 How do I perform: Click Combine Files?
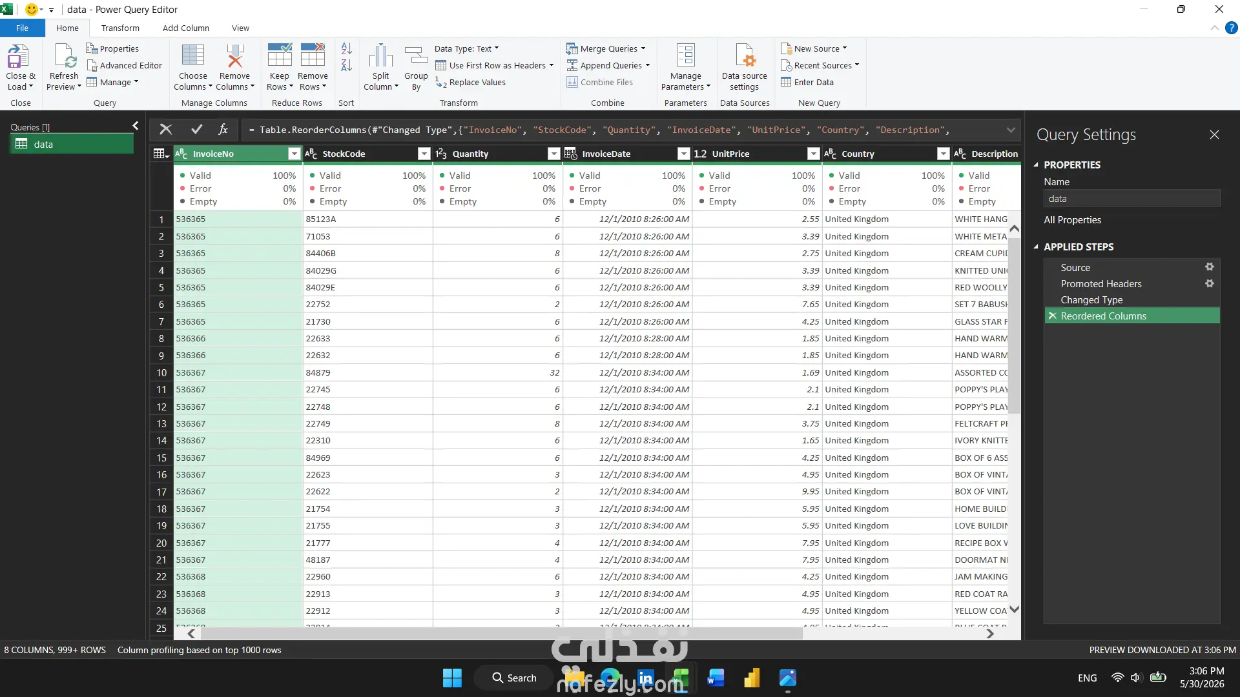pos(599,82)
